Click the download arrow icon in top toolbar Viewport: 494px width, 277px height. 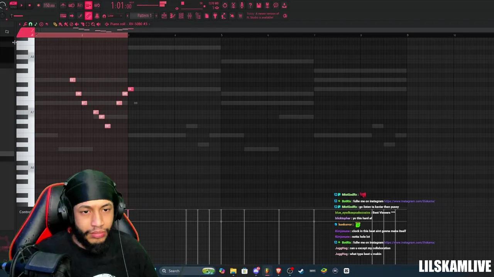284,5
